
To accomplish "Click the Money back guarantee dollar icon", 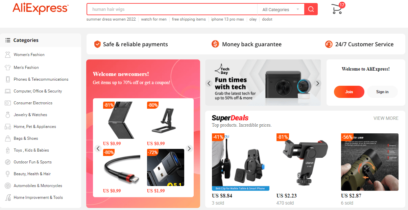I will click(215, 44).
